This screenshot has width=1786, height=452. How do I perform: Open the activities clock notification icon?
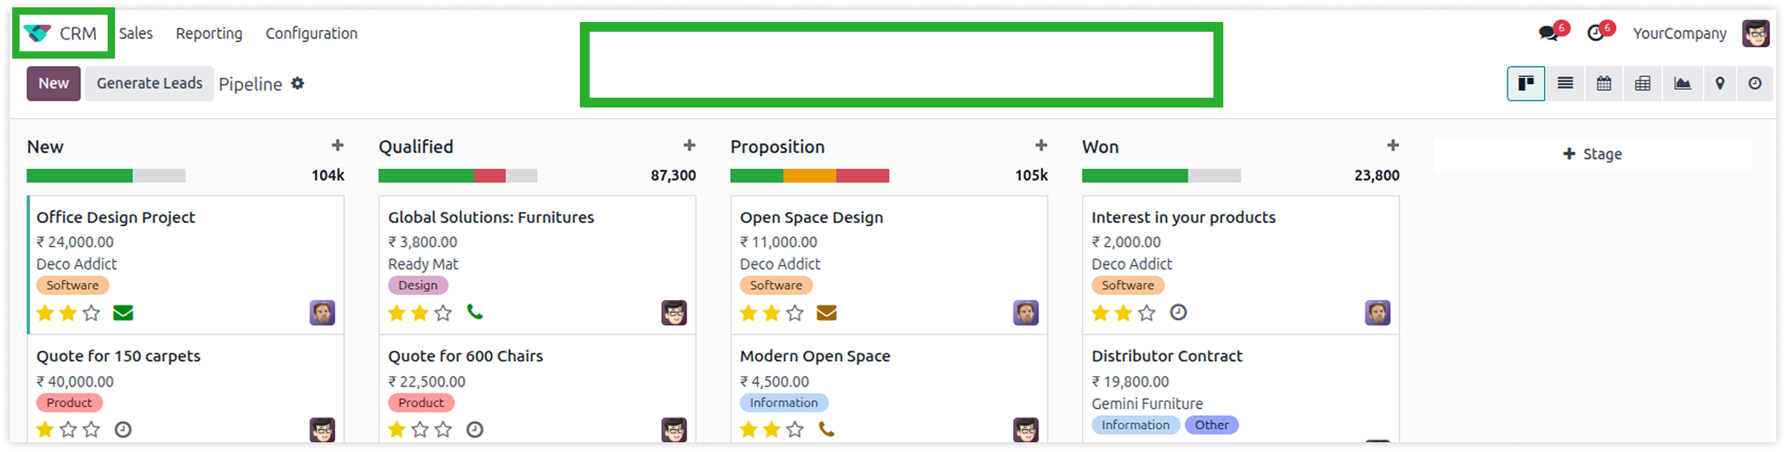point(1595,33)
